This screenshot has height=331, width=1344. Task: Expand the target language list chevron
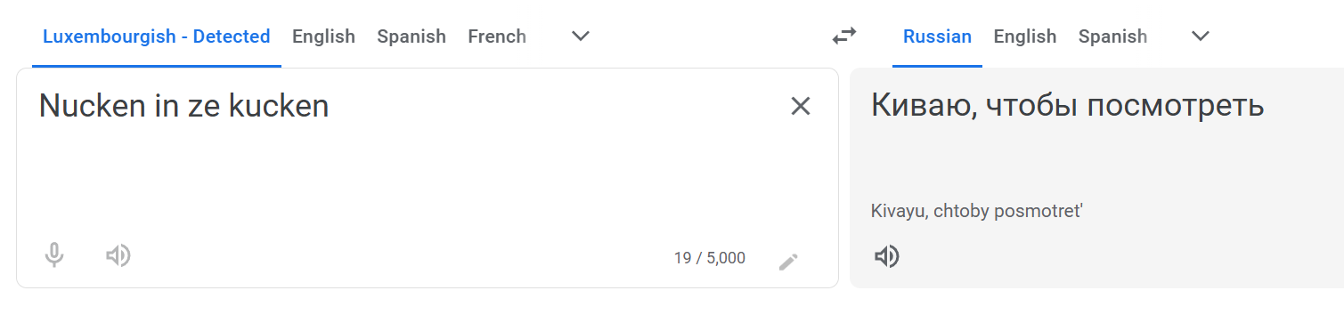[x=1201, y=36]
